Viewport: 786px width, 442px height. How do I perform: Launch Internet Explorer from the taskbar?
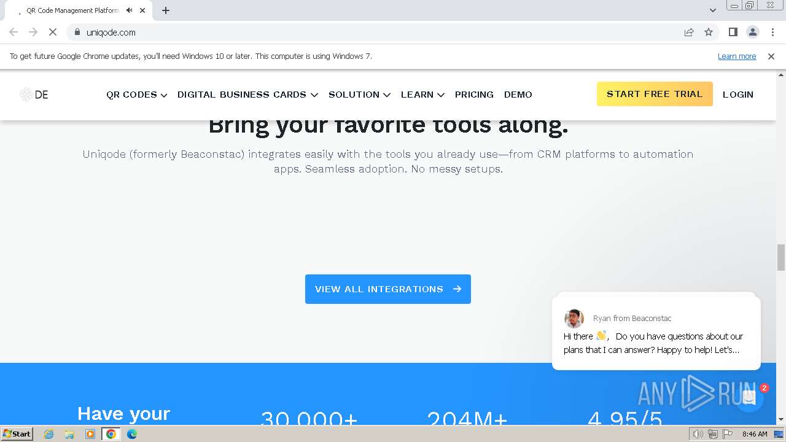[49, 434]
